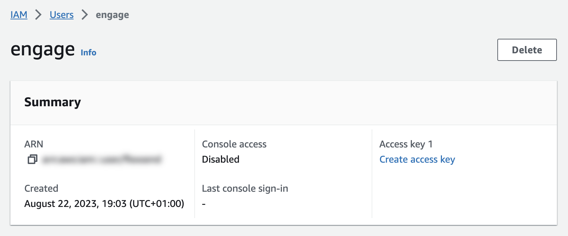Open the IAM breadcrumb link

tap(19, 15)
